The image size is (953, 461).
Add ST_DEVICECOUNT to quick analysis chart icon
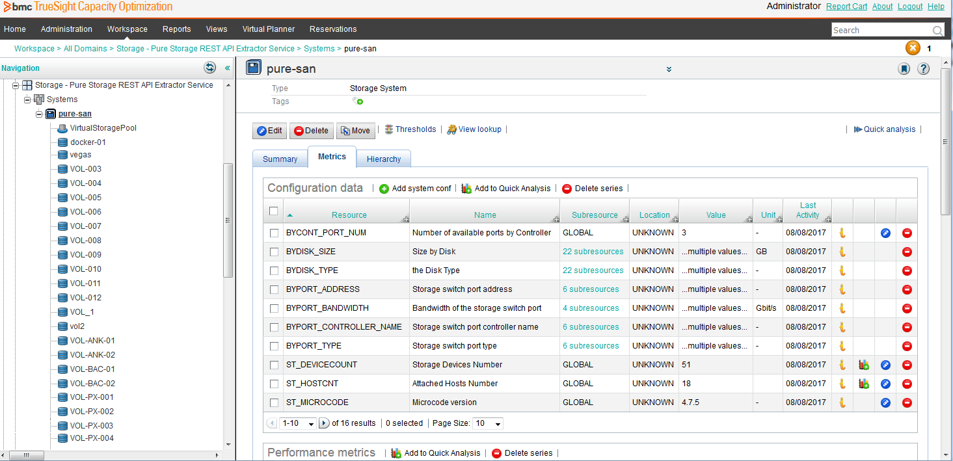864,365
